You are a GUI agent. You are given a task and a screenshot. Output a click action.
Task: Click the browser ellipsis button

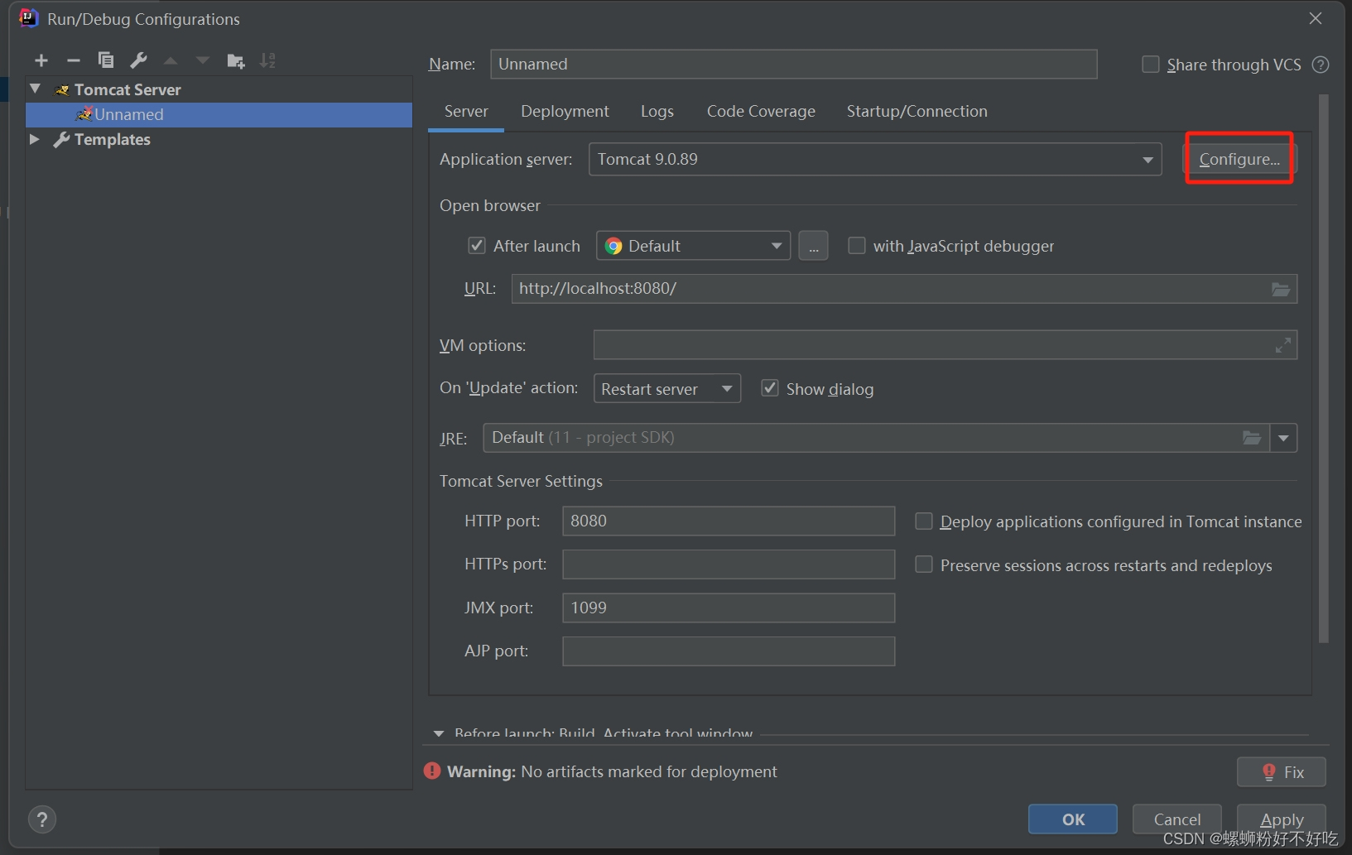pos(813,246)
